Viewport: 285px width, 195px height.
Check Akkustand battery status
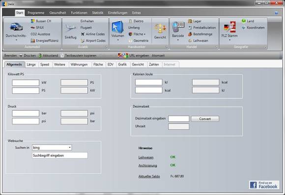pos(48,56)
